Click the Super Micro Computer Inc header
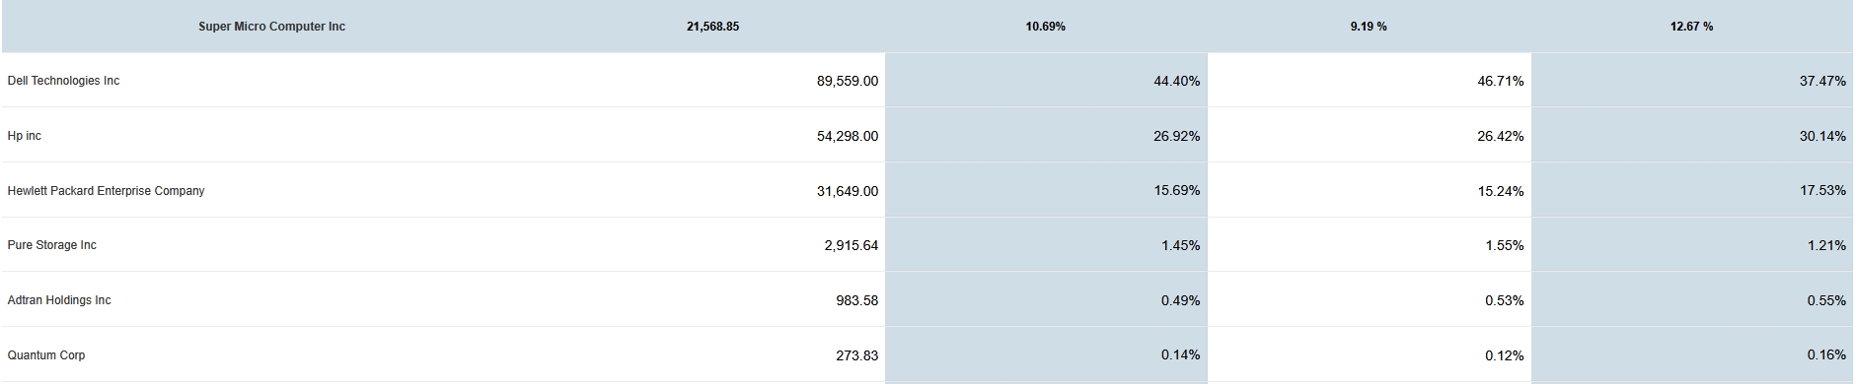 tap(272, 27)
